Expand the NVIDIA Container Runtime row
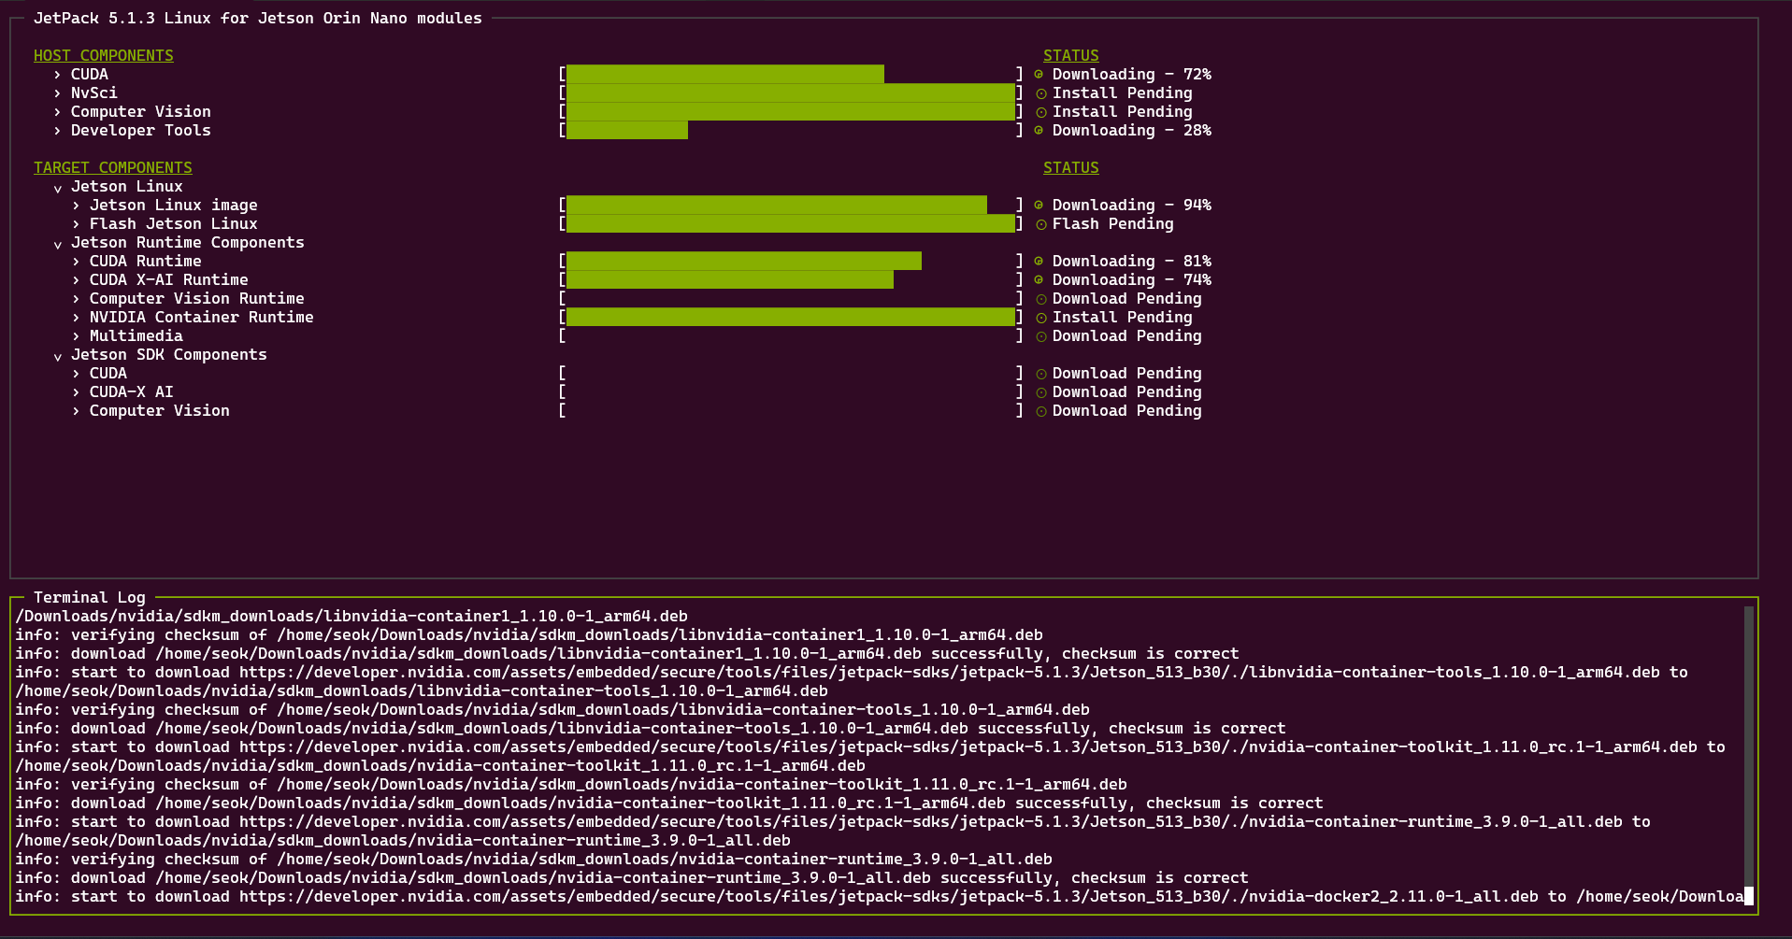Image resolution: width=1792 pixels, height=939 pixels. (x=76, y=318)
